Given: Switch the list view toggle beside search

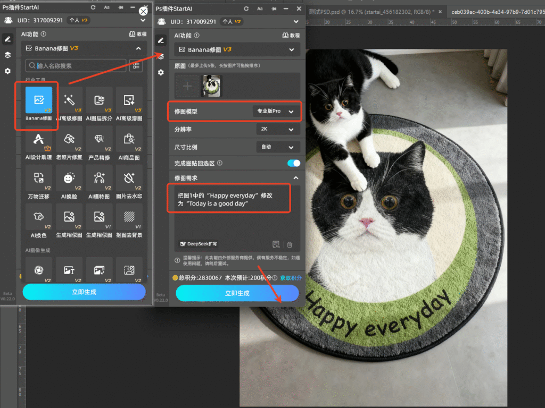Looking at the screenshot, I should (136, 66).
